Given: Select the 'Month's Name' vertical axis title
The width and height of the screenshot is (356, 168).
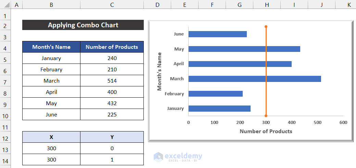Looking at the screenshot, I should pyautogui.click(x=159, y=71).
